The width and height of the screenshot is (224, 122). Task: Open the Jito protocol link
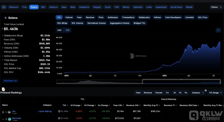point(14,111)
